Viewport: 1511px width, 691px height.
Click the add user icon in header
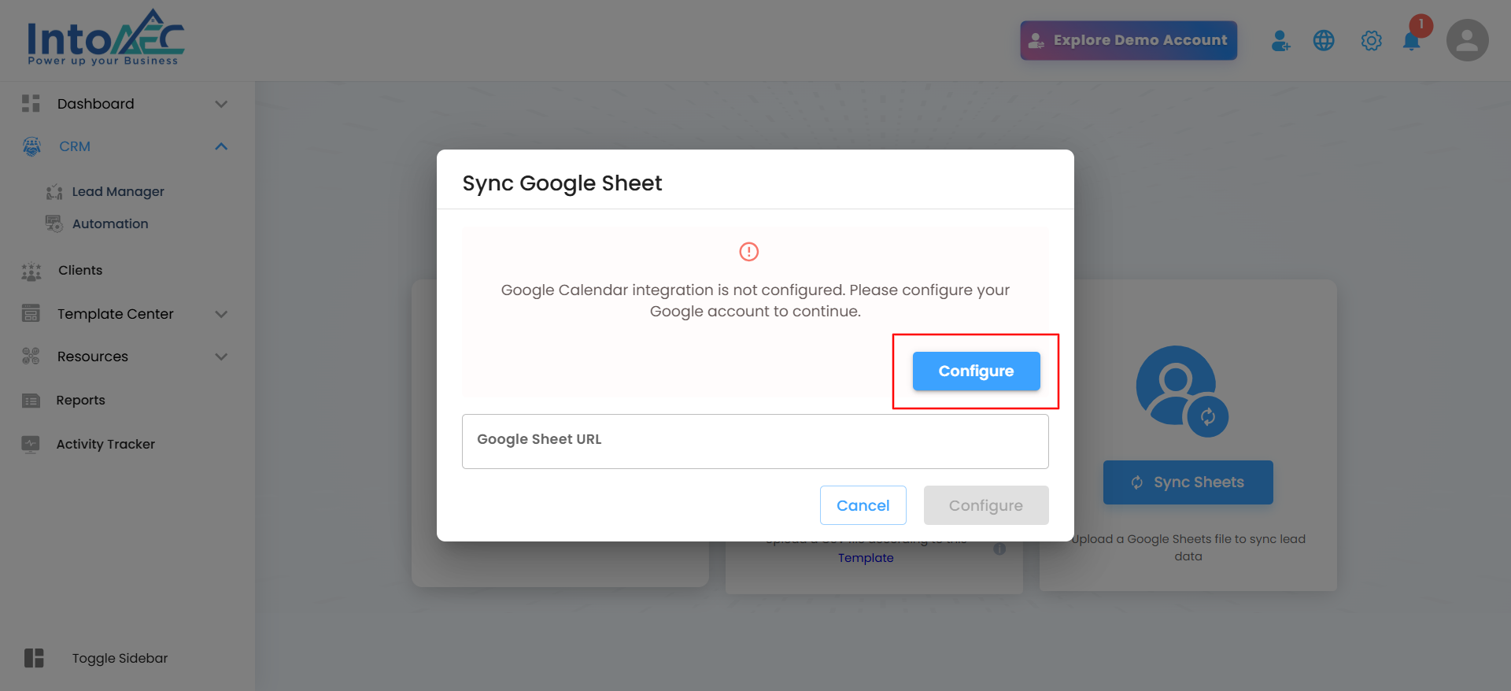point(1280,41)
